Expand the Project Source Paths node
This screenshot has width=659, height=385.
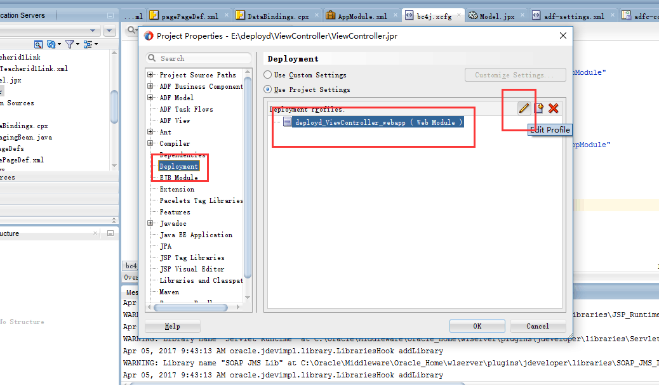[x=150, y=75]
